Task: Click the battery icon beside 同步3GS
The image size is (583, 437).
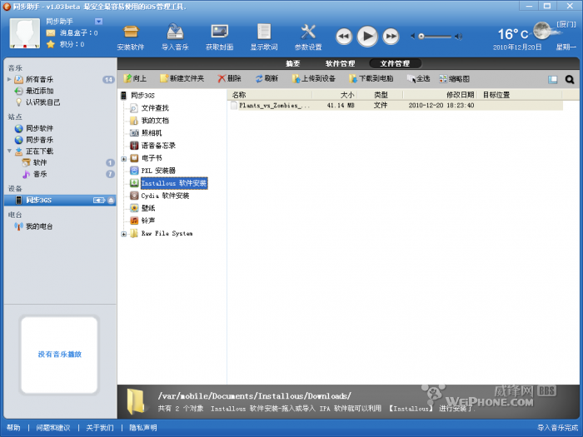Action: [99, 201]
